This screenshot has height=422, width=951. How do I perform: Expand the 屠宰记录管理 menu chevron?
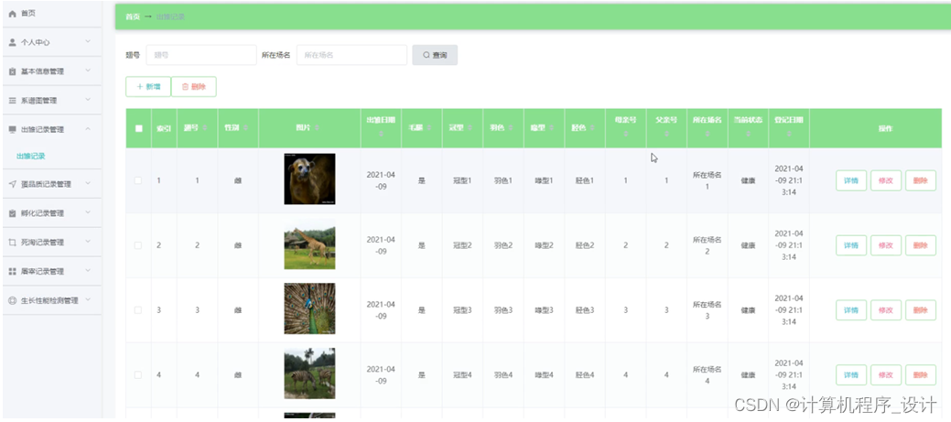click(x=88, y=270)
